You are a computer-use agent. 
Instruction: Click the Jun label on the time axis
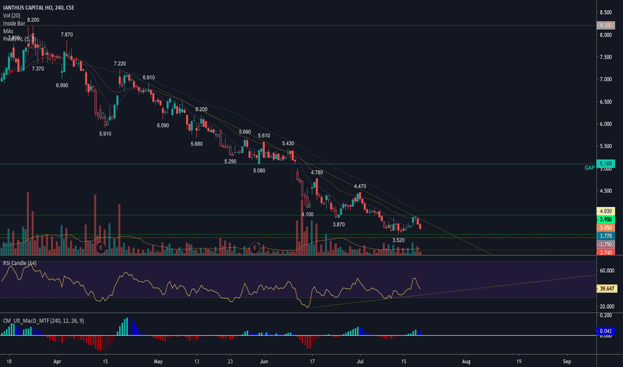point(264,362)
